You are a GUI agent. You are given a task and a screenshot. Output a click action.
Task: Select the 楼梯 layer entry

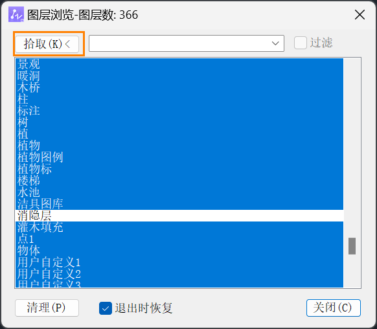pos(179,181)
